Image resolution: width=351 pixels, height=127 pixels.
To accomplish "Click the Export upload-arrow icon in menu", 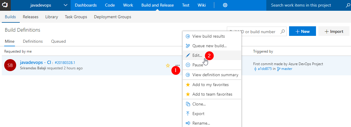I will click(x=188, y=114).
